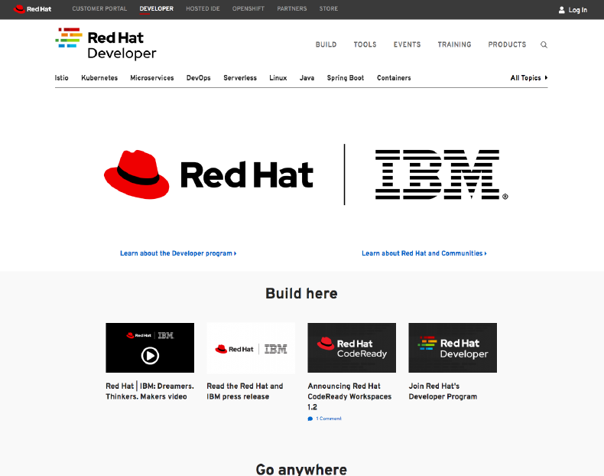The width and height of the screenshot is (604, 476).
Task: Open Learn about Red Hat and Communities link
Action: [x=424, y=253]
